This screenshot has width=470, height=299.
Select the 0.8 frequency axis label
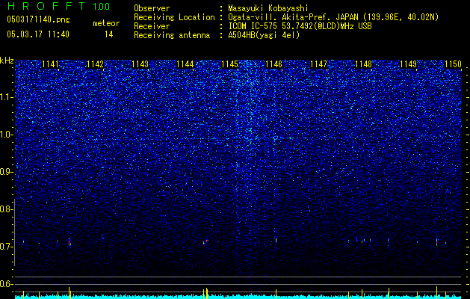(x=7, y=209)
